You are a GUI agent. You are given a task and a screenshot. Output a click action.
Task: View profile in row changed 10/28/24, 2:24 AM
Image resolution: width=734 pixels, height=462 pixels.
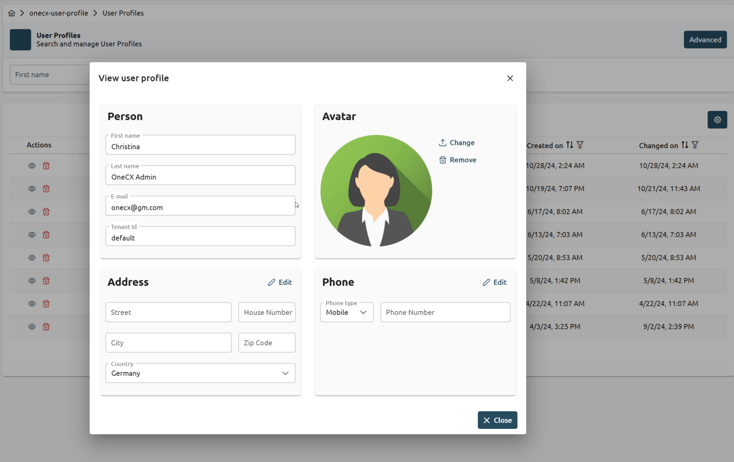(32, 166)
